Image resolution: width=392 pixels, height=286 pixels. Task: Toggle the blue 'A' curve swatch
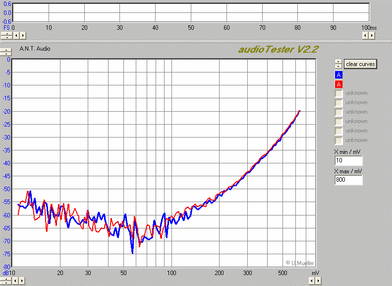(338, 74)
